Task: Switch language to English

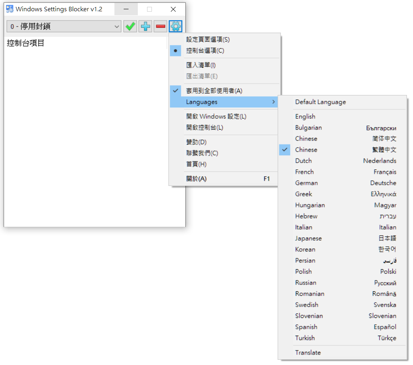Action: tap(305, 116)
